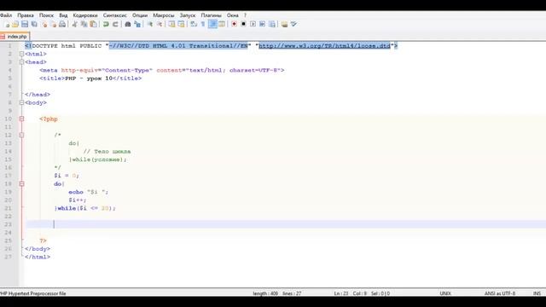
Task: Open the Опции menu
Action: 140,15
